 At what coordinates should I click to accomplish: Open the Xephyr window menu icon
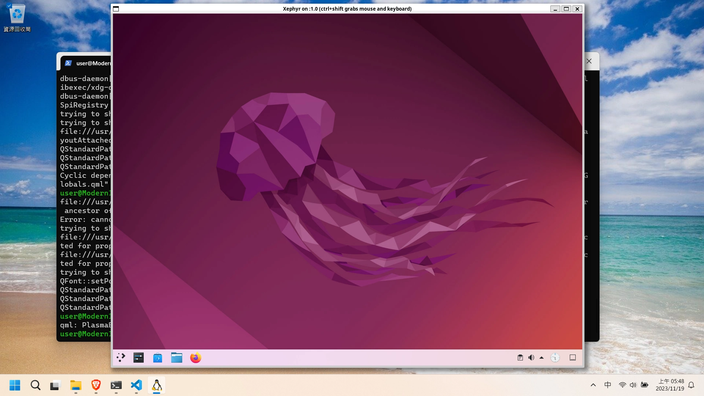click(116, 9)
